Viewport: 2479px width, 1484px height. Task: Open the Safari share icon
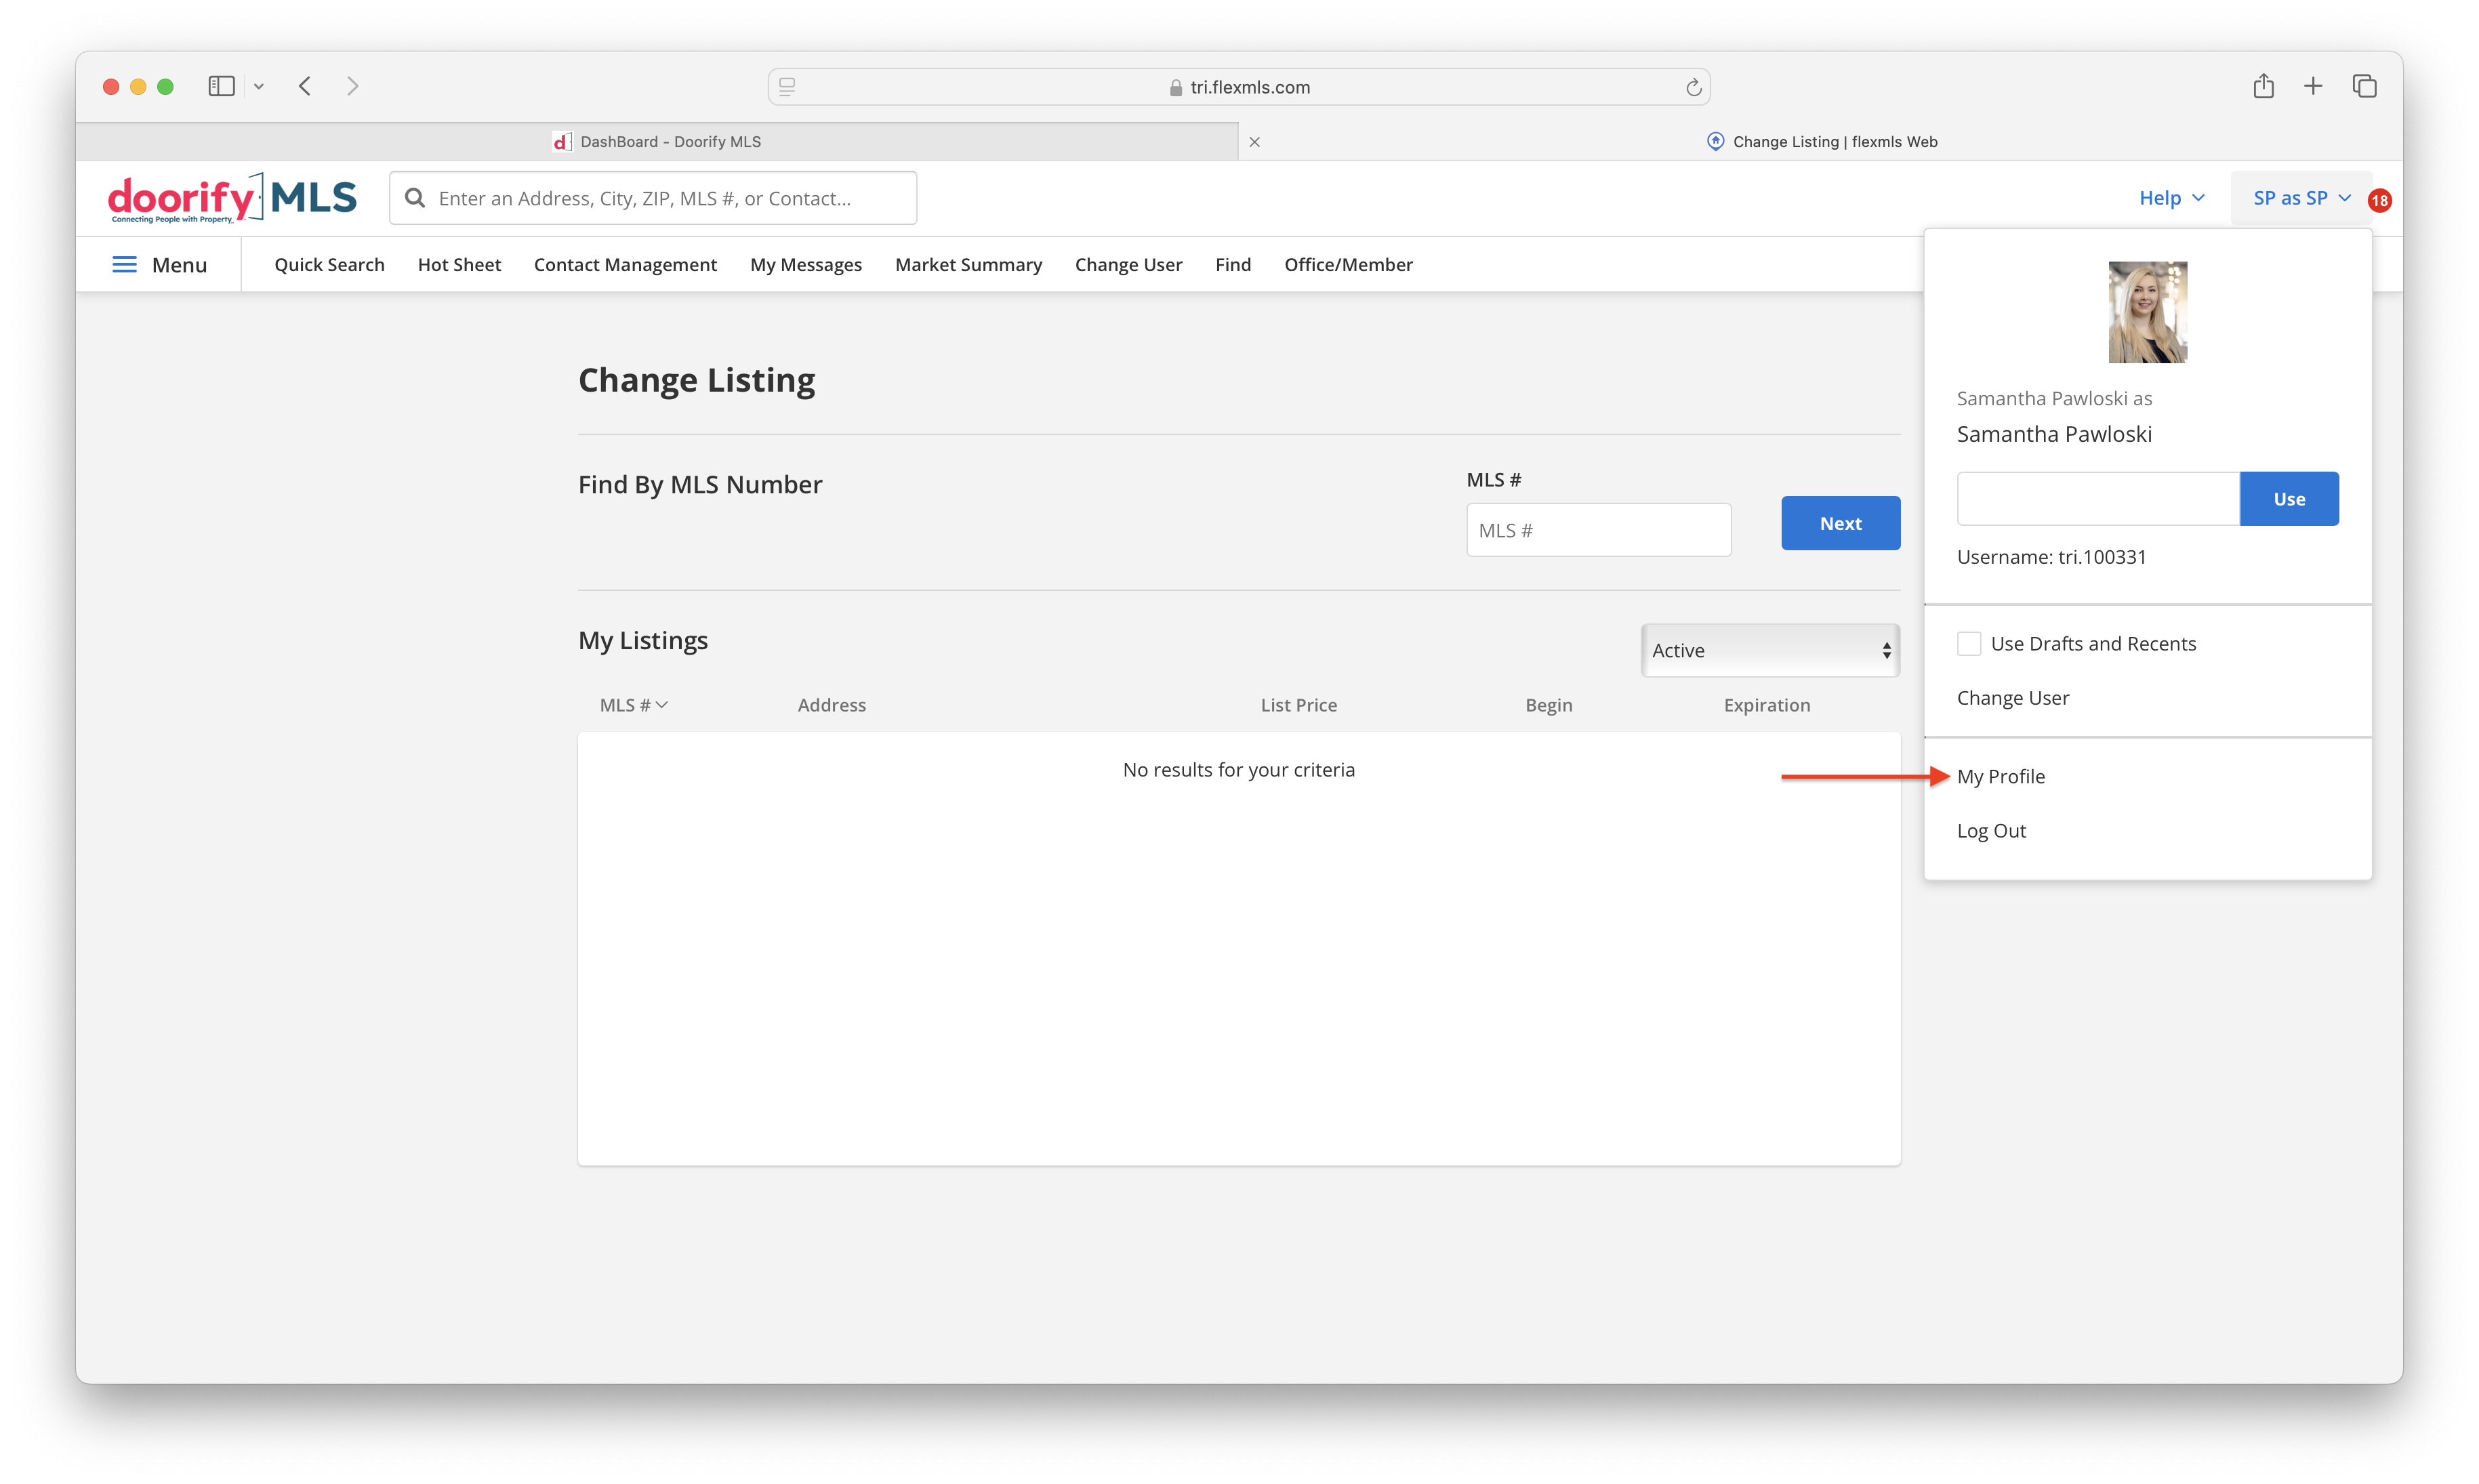(2263, 86)
